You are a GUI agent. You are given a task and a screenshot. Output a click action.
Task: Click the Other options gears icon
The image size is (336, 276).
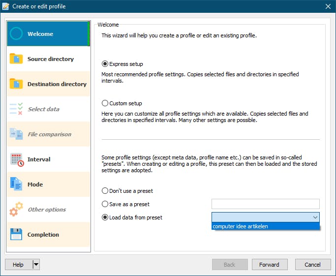pos(16,210)
